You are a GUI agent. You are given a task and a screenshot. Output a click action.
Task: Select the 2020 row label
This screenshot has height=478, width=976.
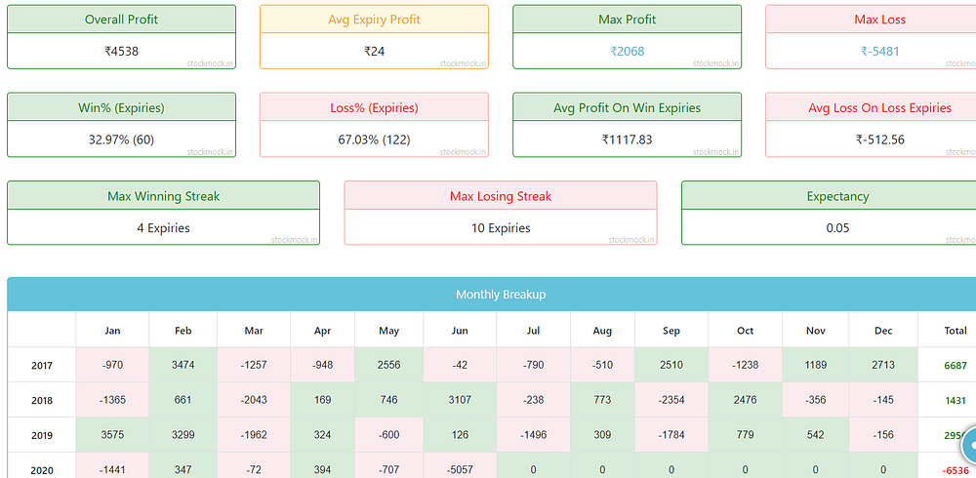(42, 470)
